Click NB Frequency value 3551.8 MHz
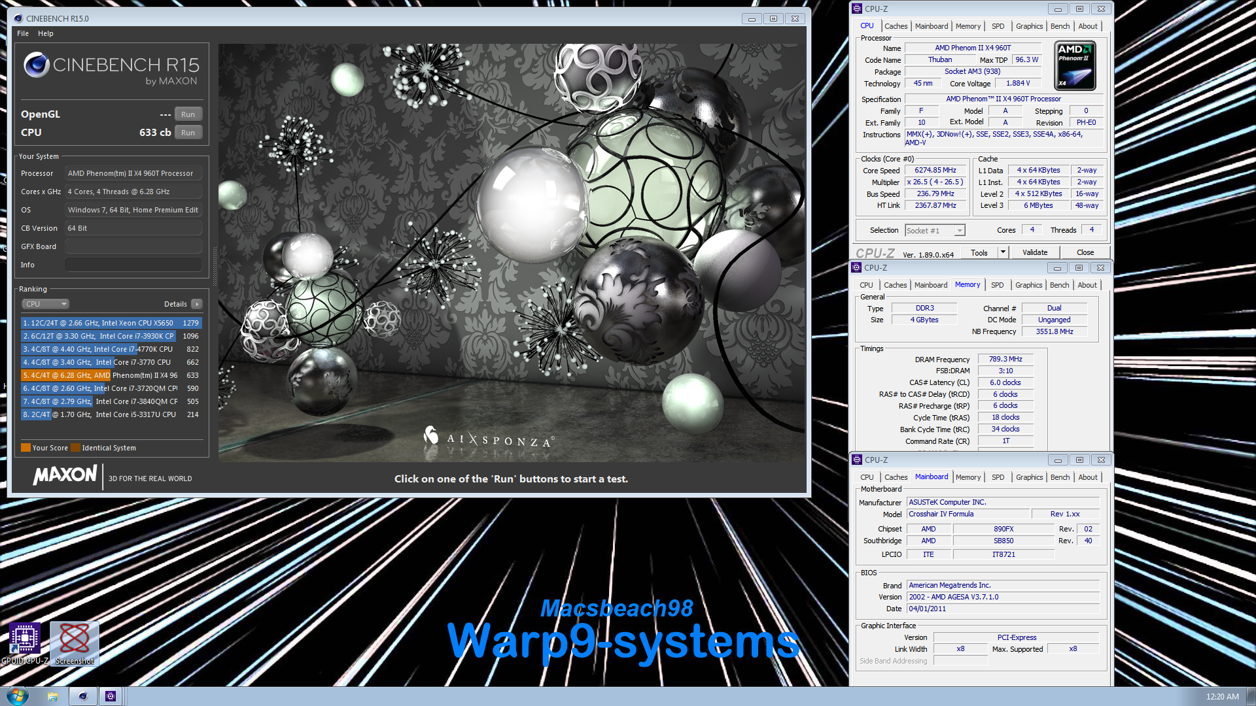1256x706 pixels. [x=1054, y=331]
